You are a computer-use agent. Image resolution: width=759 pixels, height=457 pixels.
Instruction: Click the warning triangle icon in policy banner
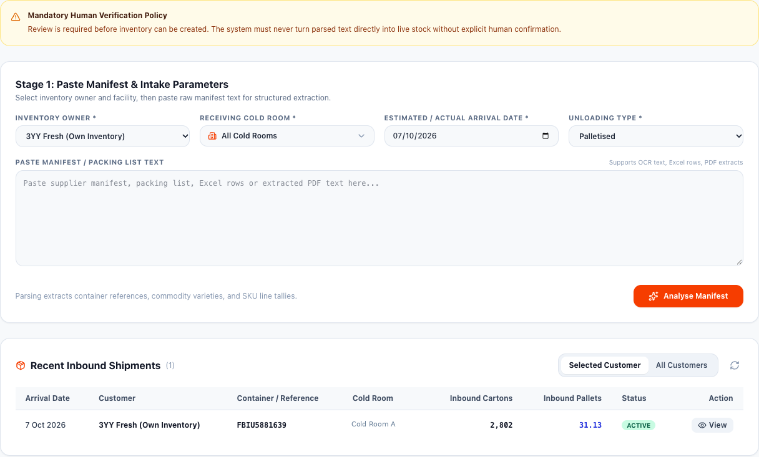[16, 17]
